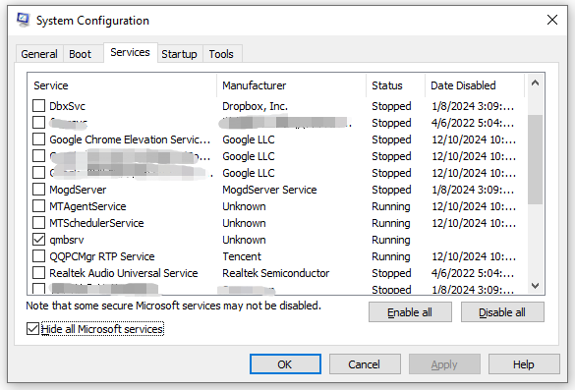
Task: Click Stopped status of the DbxSvc row
Action: [x=391, y=106]
